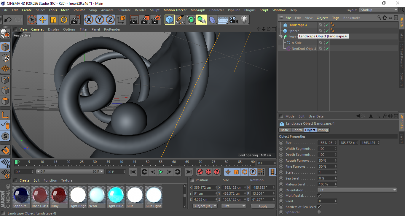Viewport: 405px width, 216px height.
Task: Click the Width Segments value field
Action: (x=327, y=149)
